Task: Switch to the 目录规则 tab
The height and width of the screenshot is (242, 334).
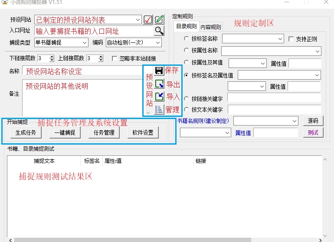Action: pyautogui.click(x=187, y=26)
